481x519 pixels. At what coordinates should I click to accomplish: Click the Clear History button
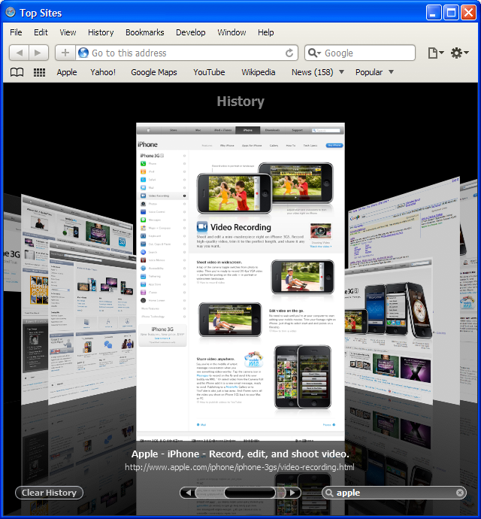point(49,493)
